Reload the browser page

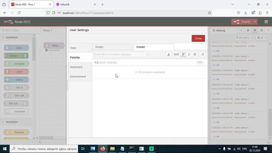point(19,13)
